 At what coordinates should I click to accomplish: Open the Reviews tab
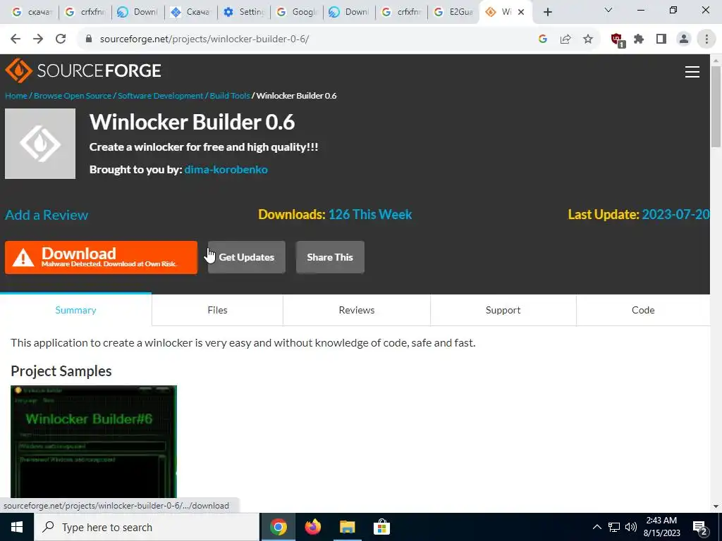coord(356,310)
